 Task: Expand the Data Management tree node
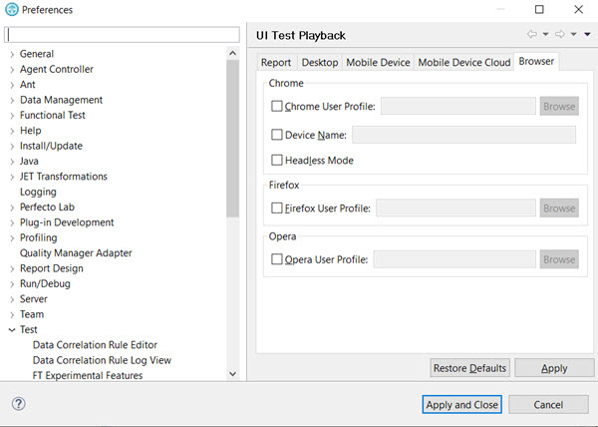(12, 100)
